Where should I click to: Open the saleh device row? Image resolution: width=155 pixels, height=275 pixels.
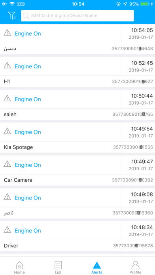pos(77,114)
